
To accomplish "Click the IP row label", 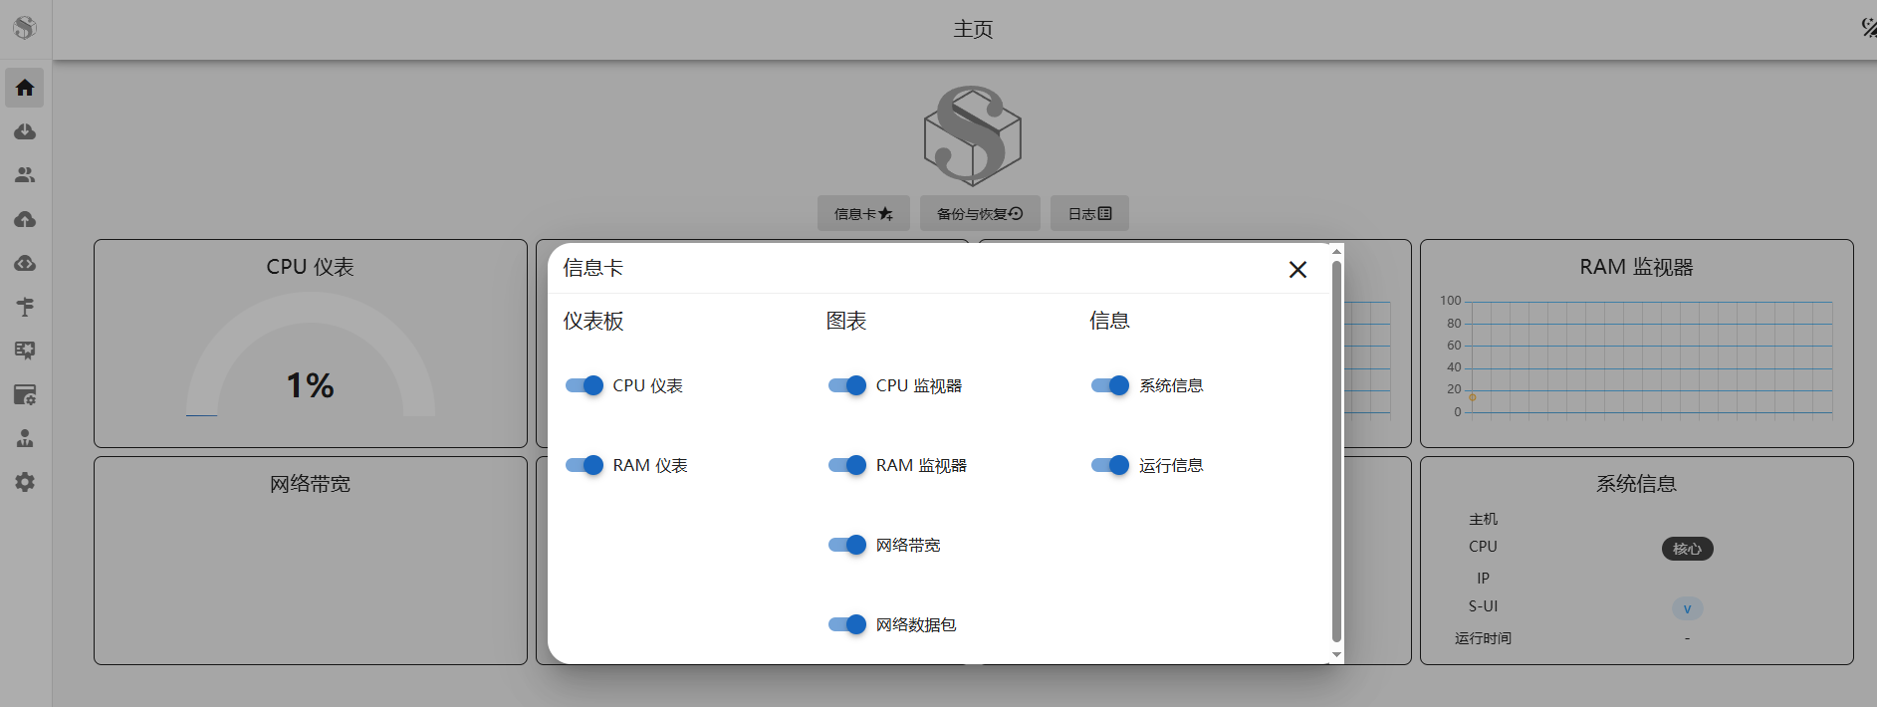I will pyautogui.click(x=1483, y=579).
